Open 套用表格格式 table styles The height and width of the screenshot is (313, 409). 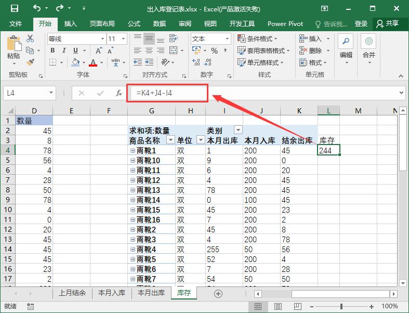click(x=263, y=50)
